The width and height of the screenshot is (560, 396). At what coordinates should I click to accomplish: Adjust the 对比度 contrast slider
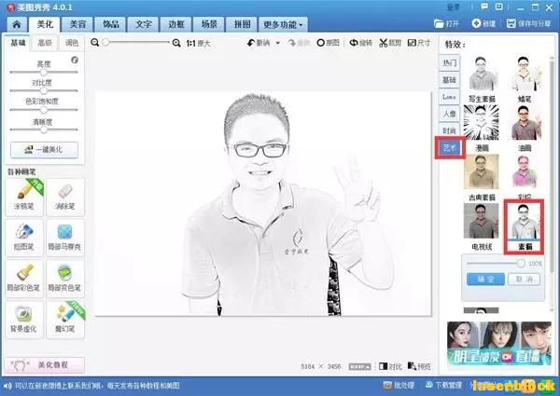[44, 90]
